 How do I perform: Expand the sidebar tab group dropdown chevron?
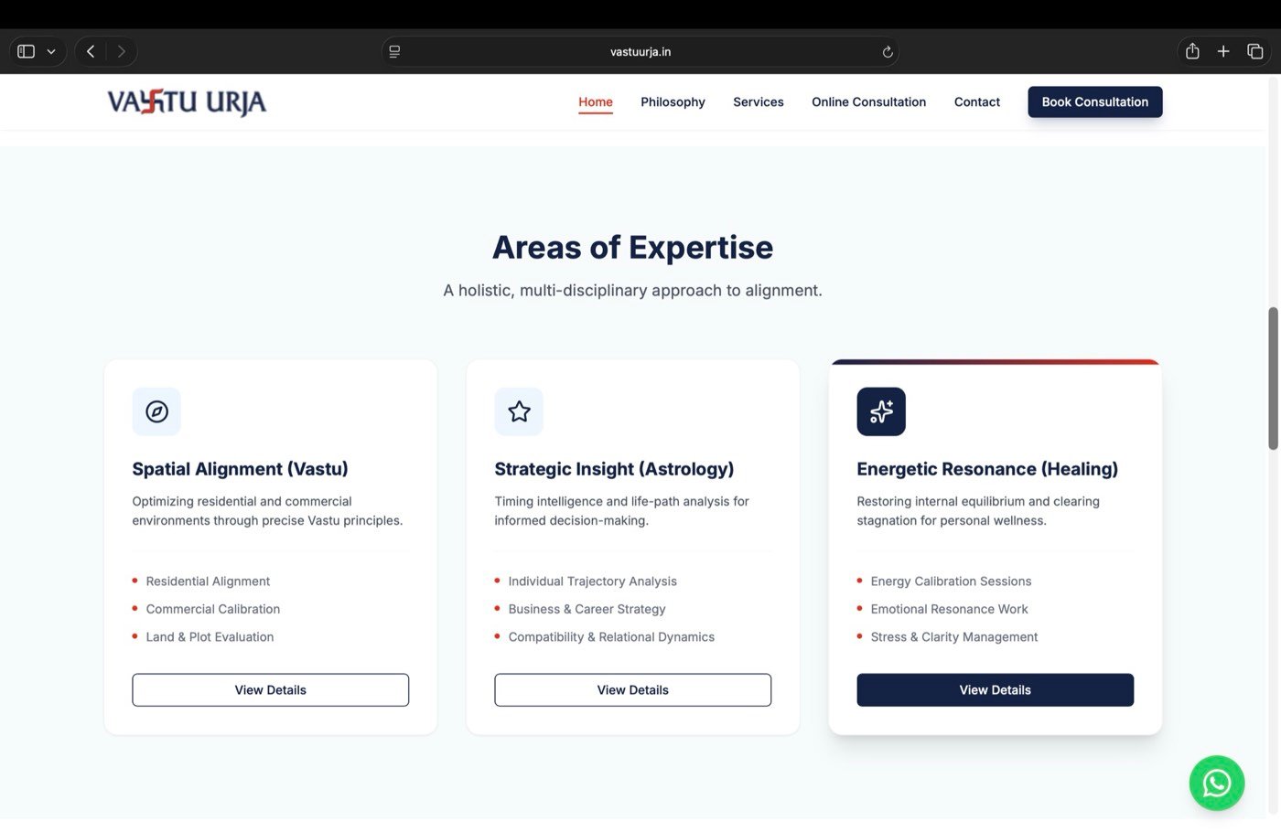(x=51, y=52)
